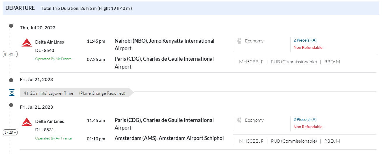Select Nairobi (NBO) Jomo Kenyatta airport text
Viewport: 386px width, 154px height.
coord(164,44)
